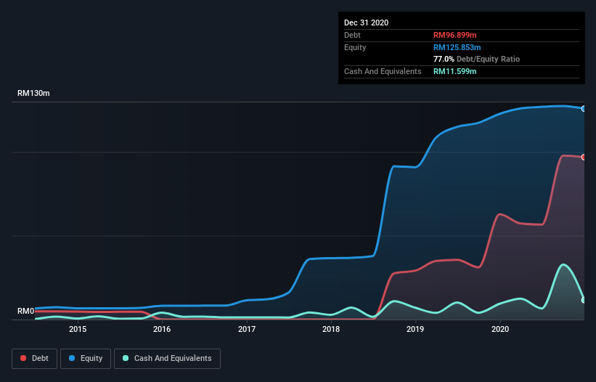The height and width of the screenshot is (382, 596).
Task: Click the 2016 x-axis label
Action: (x=162, y=329)
